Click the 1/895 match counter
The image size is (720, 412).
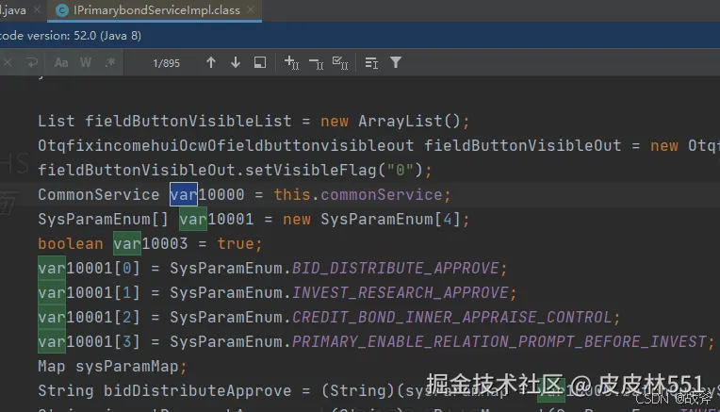coord(167,63)
